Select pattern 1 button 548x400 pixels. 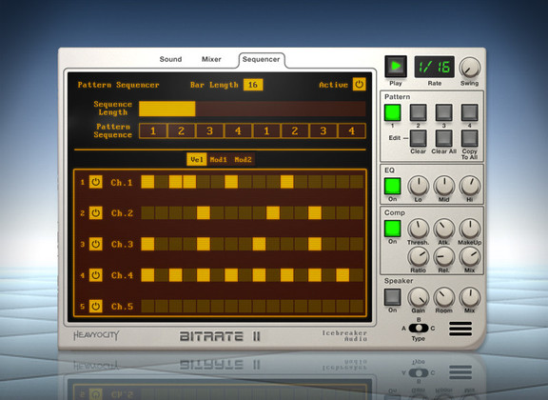click(393, 112)
